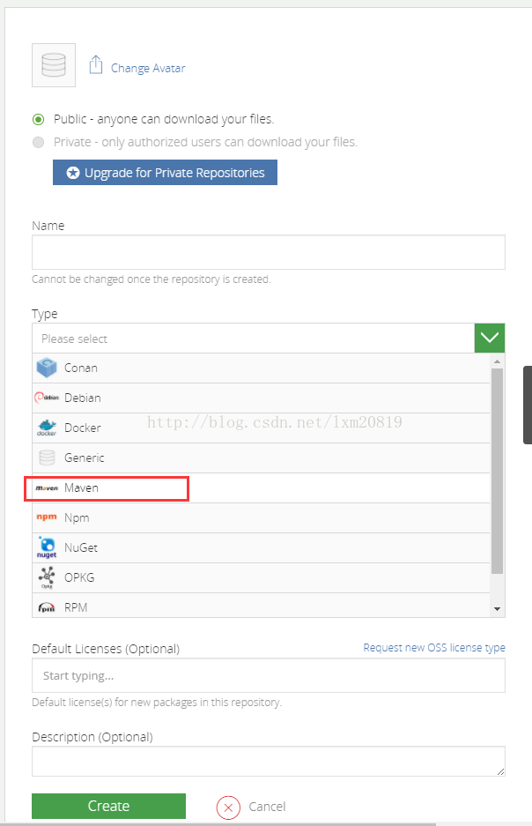Image resolution: width=532 pixels, height=826 pixels.
Task: Click the dark side tab at right edge
Action: [528, 406]
